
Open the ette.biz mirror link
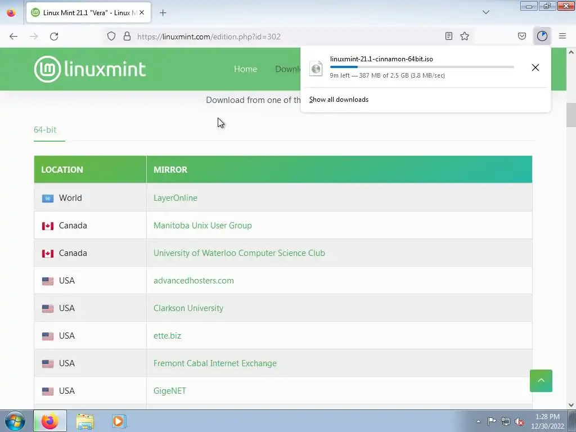[167, 335]
